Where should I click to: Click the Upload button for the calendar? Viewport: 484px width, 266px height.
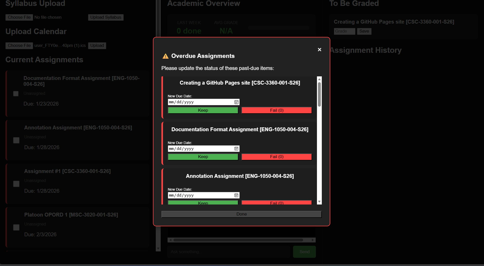pyautogui.click(x=97, y=46)
